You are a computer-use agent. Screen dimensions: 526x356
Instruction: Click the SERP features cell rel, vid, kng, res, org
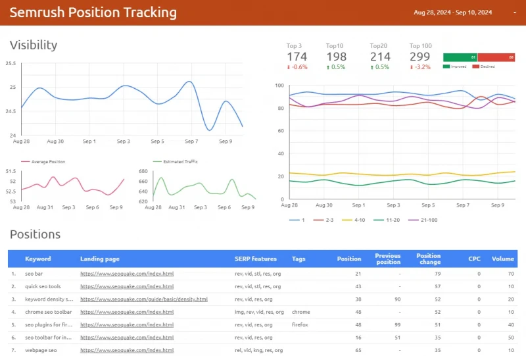click(258, 350)
